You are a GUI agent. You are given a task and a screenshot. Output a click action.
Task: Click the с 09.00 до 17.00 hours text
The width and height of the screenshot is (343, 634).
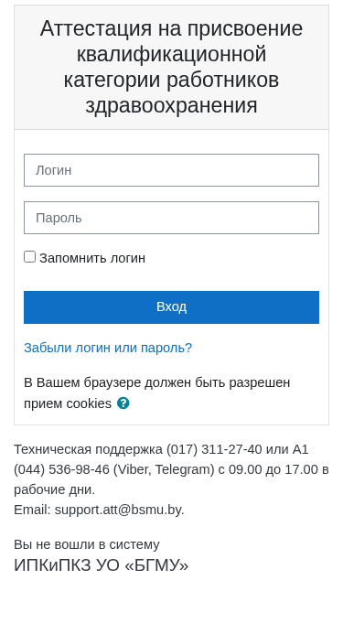[268, 469]
